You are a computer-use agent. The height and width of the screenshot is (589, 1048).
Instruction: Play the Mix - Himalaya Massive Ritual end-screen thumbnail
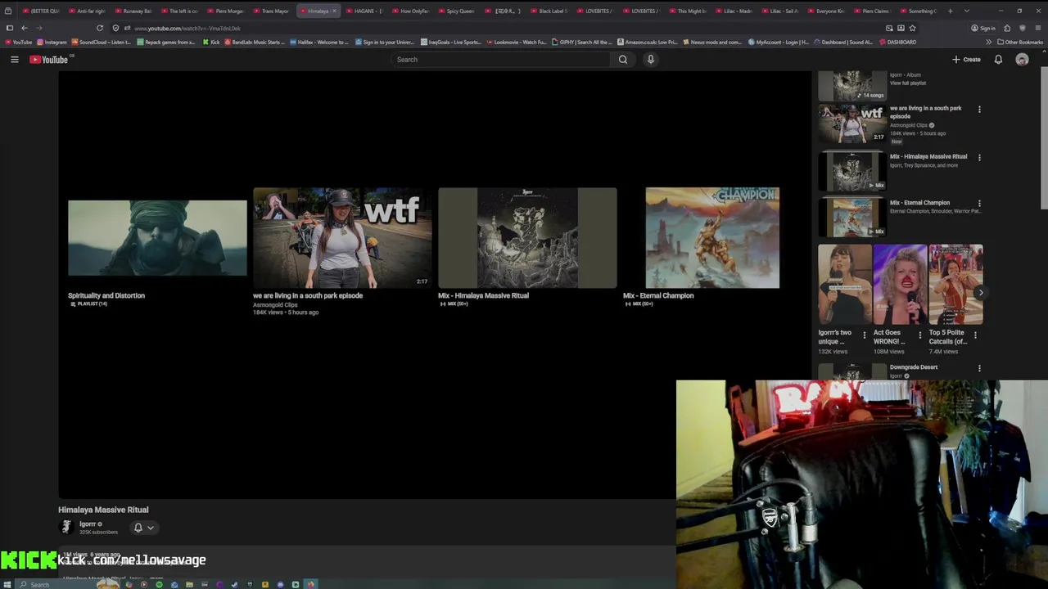pos(527,238)
